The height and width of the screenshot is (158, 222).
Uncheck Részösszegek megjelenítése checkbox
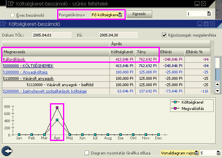pyautogui.click(x=164, y=35)
